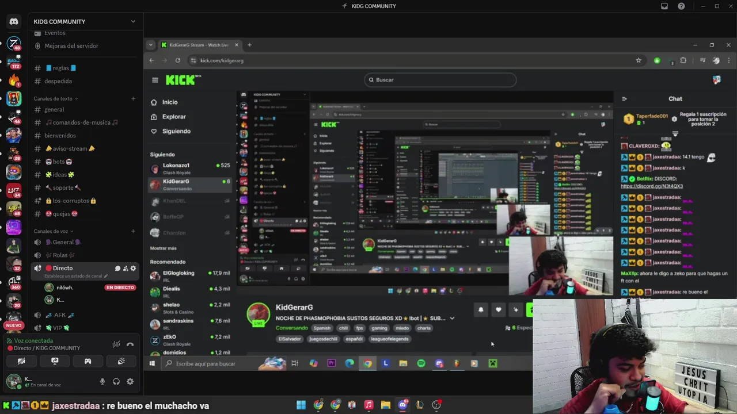Image resolution: width=737 pixels, height=414 pixels.
Task: Toggle Kick sidebar hamburger menu
Action: pos(155,80)
